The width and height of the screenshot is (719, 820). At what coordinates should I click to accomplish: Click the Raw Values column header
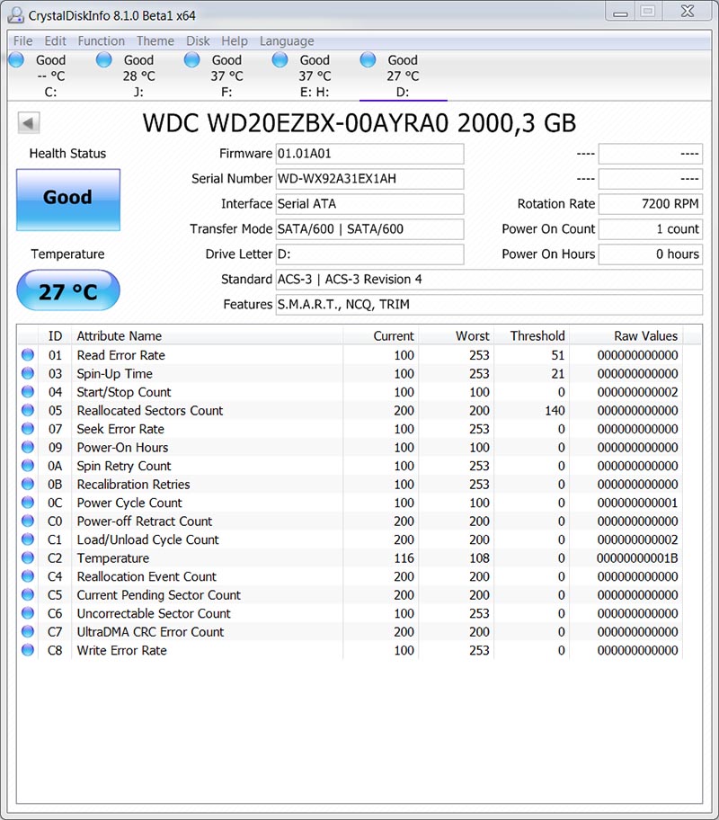click(626, 335)
